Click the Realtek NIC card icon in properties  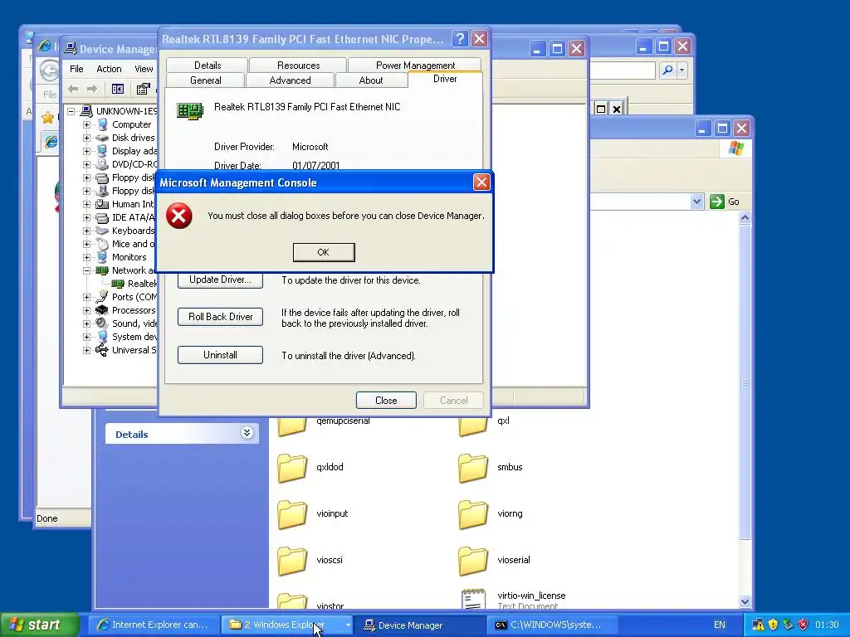coord(190,110)
